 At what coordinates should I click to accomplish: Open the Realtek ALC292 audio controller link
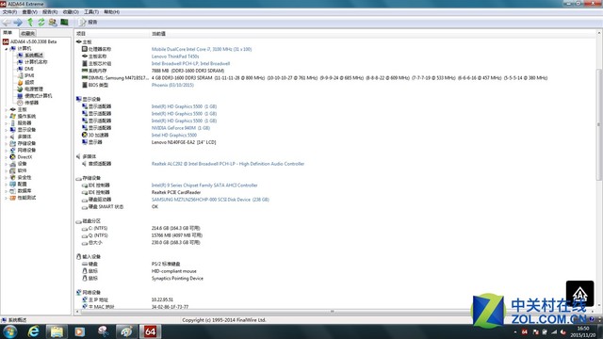(228, 164)
